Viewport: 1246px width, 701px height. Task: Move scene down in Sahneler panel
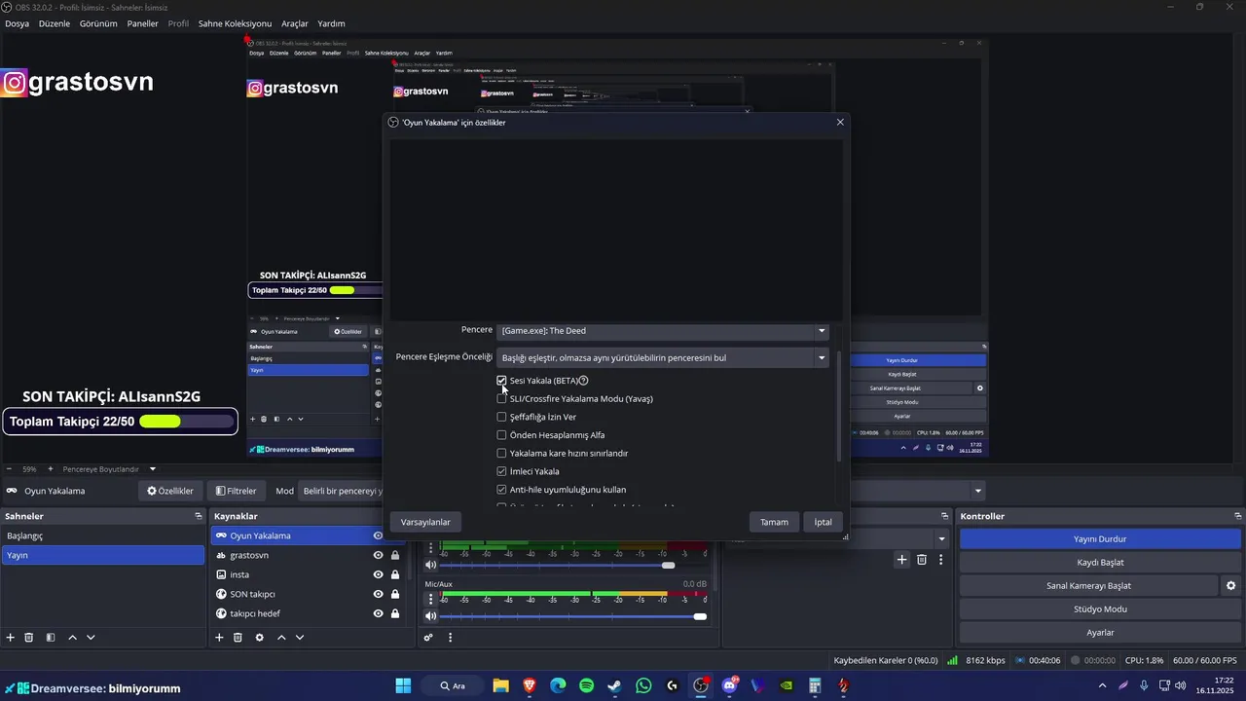click(x=91, y=638)
